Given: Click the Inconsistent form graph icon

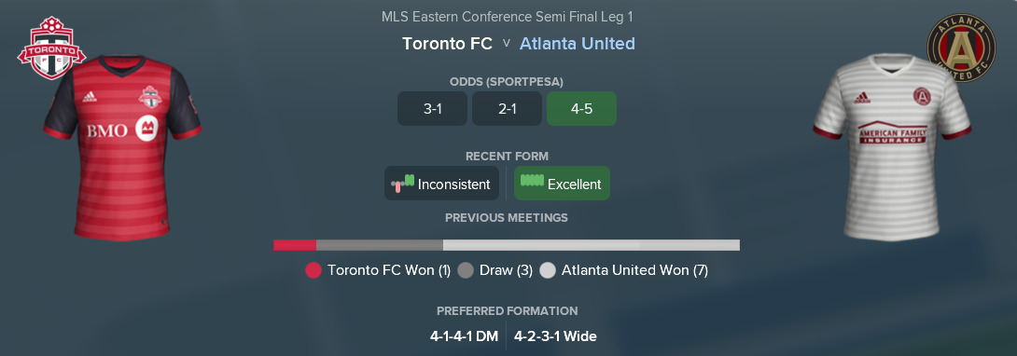Looking at the screenshot, I should tap(402, 184).
